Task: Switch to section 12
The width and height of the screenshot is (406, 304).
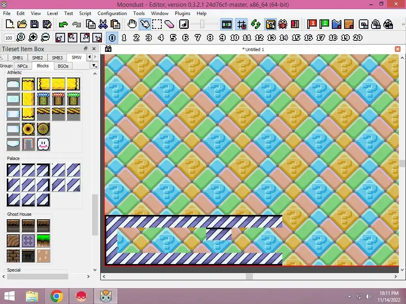Action: click(259, 38)
